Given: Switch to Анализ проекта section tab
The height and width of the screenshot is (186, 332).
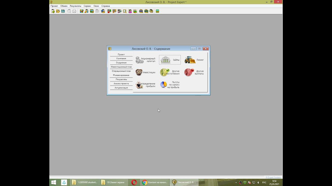Looking at the screenshot, I should point(121,83).
